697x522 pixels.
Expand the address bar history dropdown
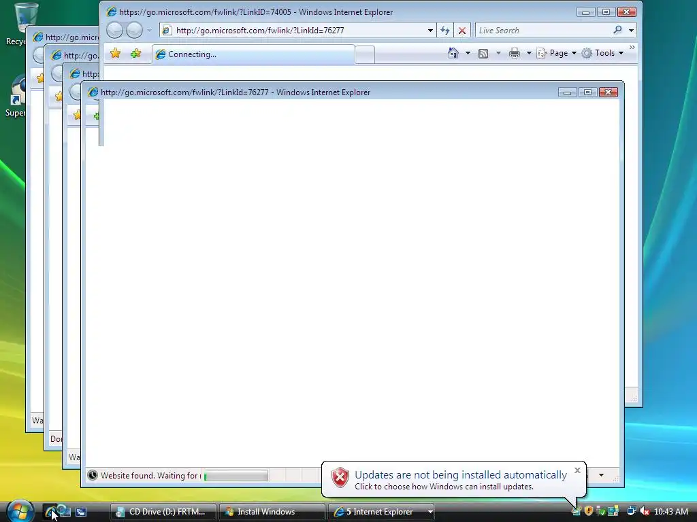coord(430,30)
